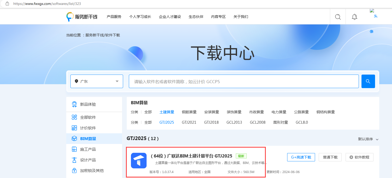Select GCL2008 version filter
Screen dimensions: 392x178
(258, 122)
